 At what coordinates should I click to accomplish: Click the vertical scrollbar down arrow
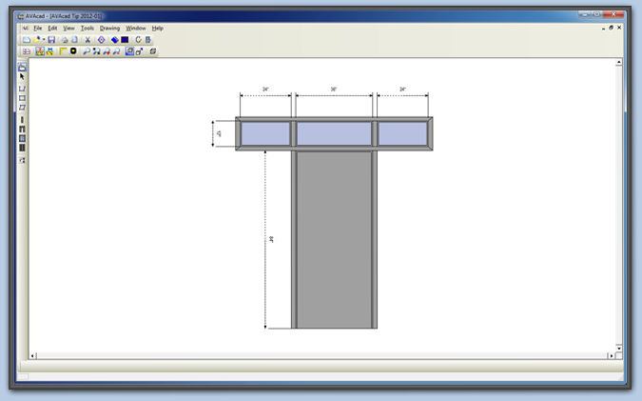click(x=619, y=348)
